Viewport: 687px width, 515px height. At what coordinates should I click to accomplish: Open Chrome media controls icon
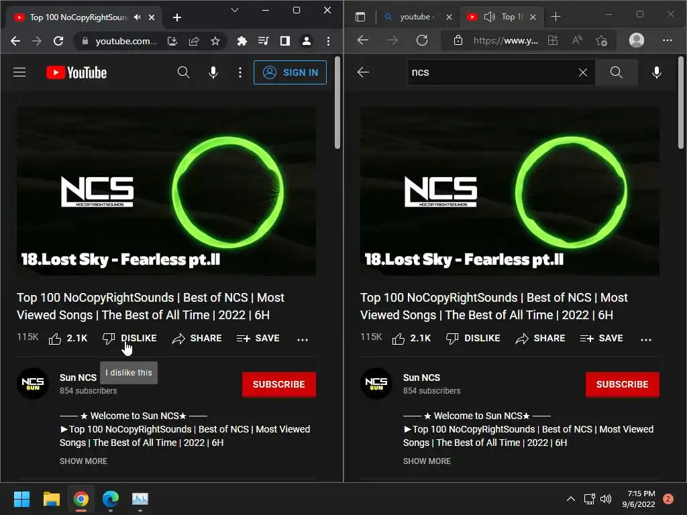tap(263, 41)
